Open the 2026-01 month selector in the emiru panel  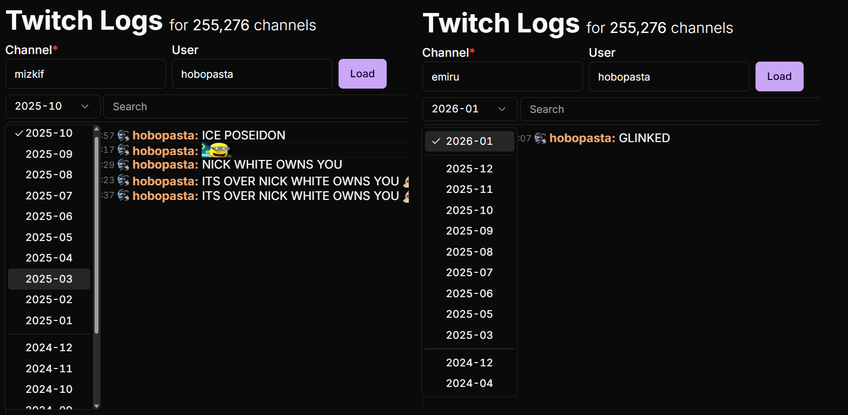470,109
